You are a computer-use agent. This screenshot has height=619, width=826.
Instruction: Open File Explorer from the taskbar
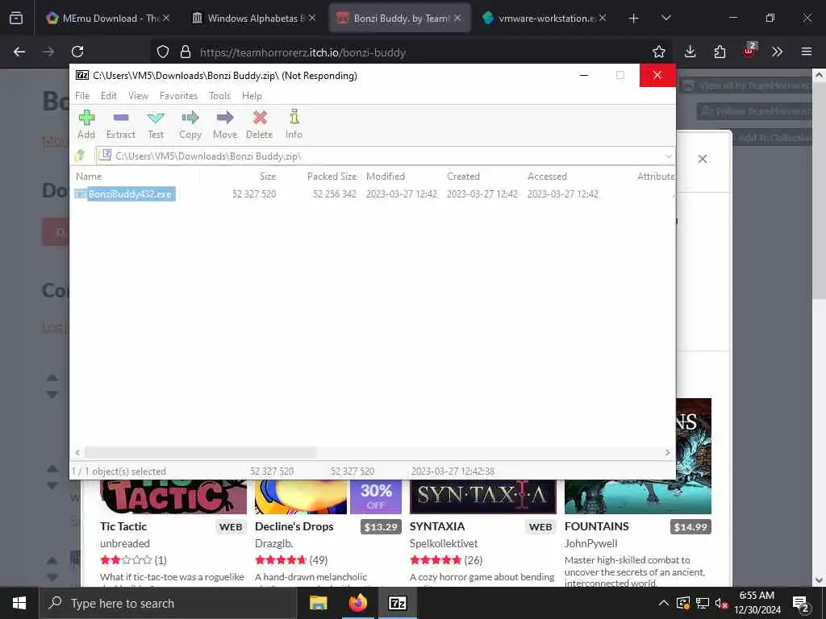pyautogui.click(x=318, y=603)
